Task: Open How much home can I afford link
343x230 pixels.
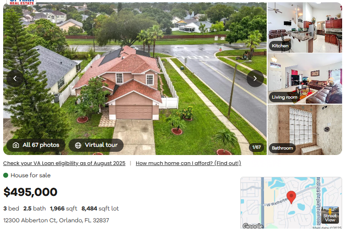Action: click(189, 163)
